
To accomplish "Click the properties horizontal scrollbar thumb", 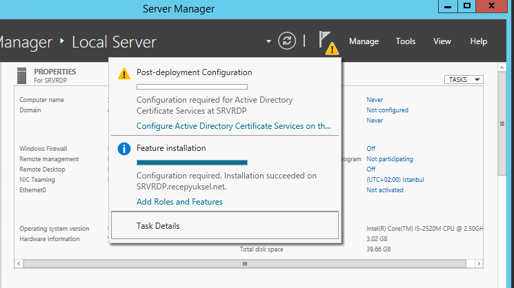I will [244, 264].
